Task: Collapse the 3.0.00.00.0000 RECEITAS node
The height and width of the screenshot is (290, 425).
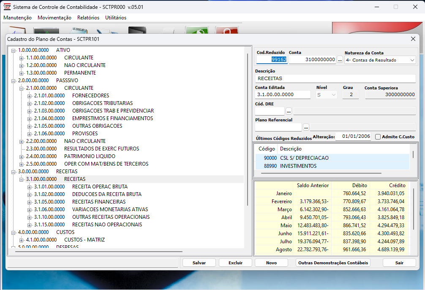Action: coord(13,172)
